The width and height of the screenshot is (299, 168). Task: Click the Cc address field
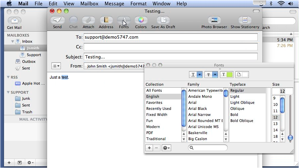171,47
